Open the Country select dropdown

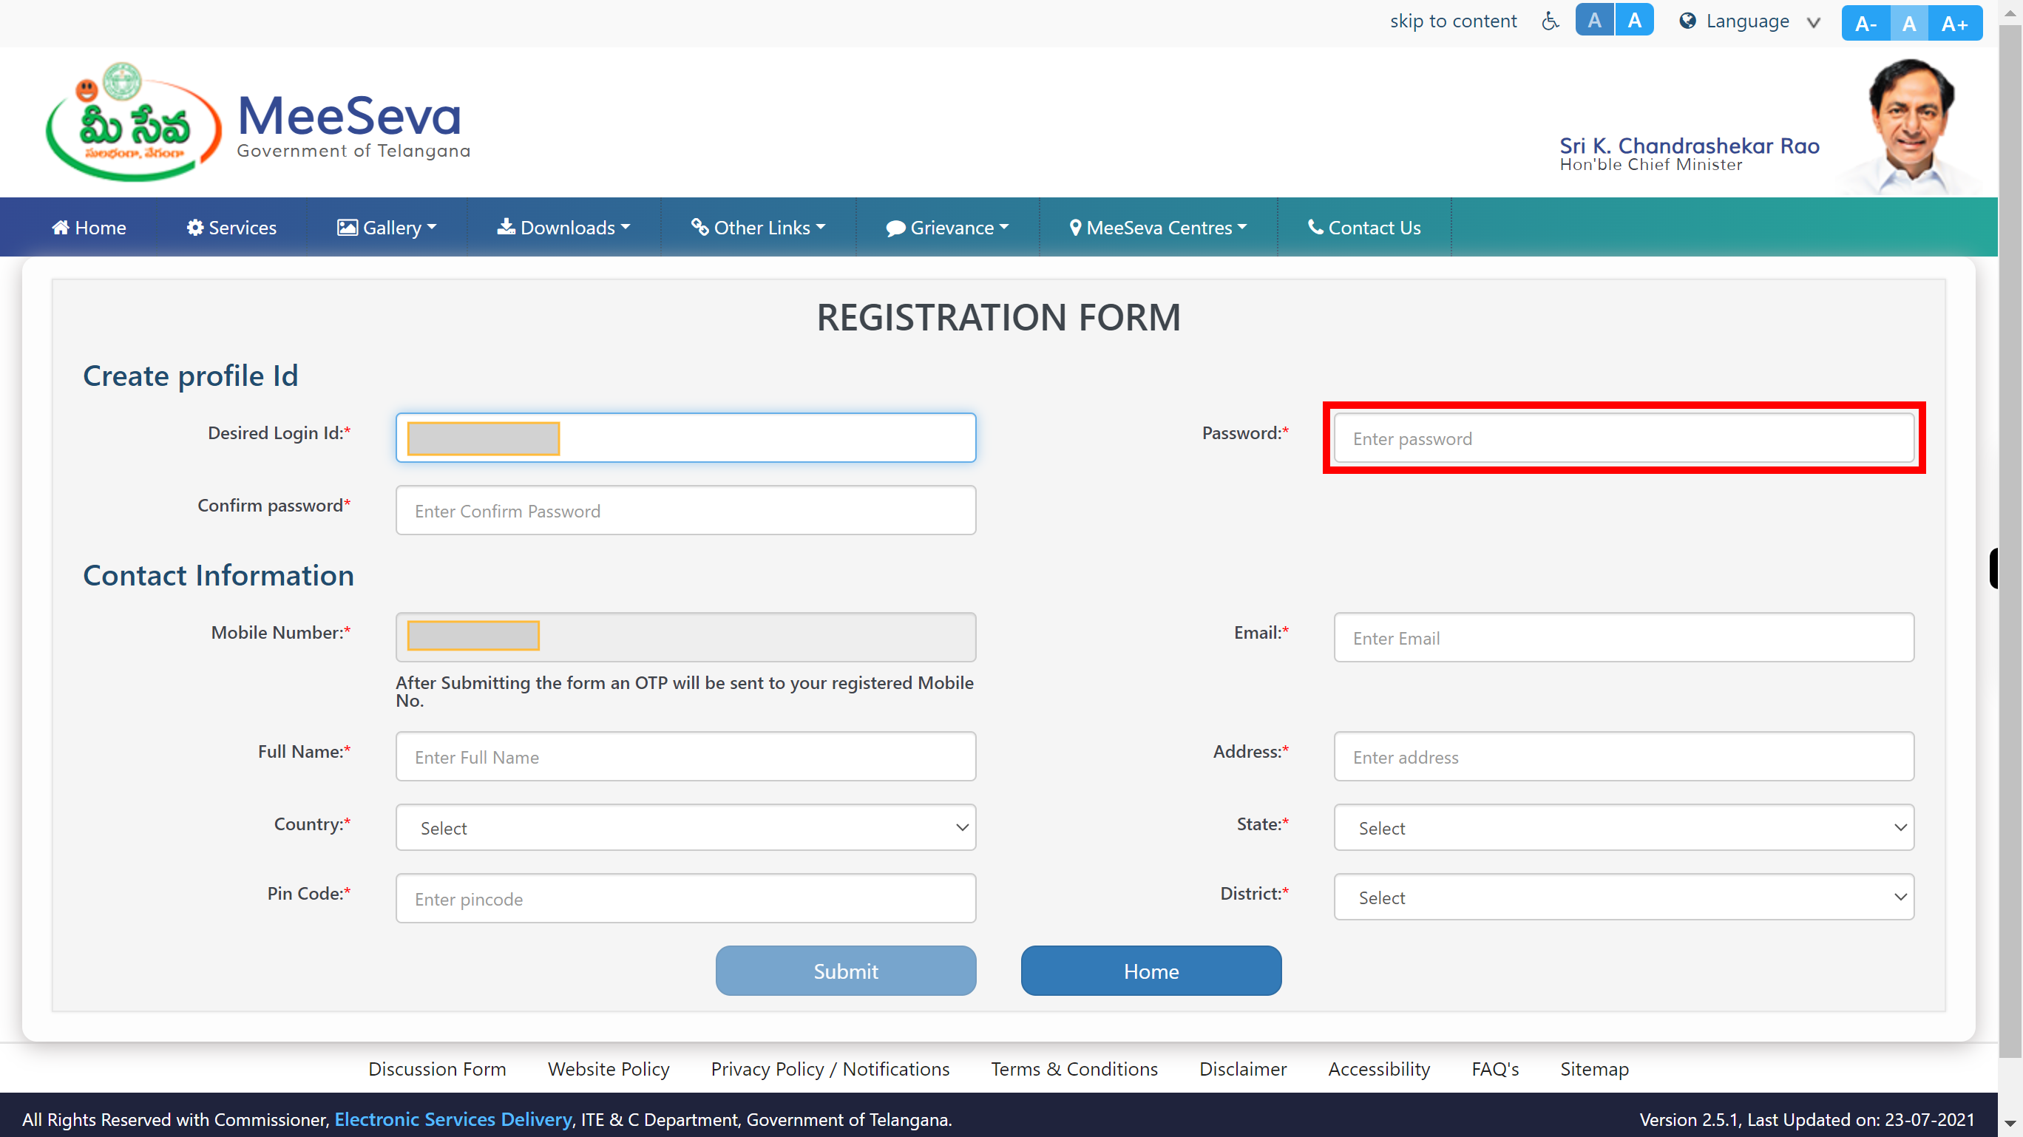coord(685,828)
